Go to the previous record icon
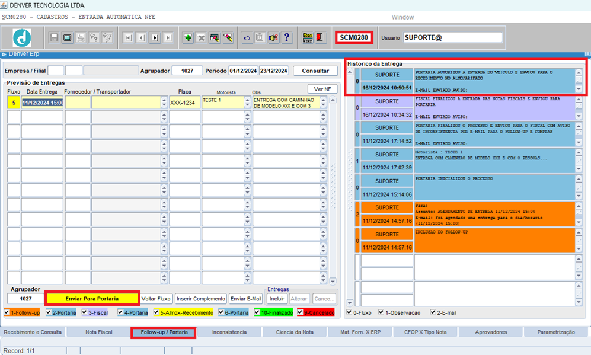Viewport: 591px width, 355px height. pyautogui.click(x=141, y=38)
